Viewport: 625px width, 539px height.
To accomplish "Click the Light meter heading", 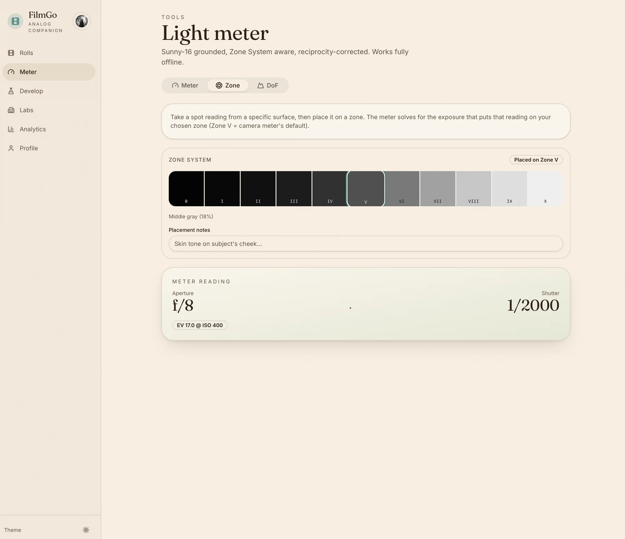I will 215,33.
